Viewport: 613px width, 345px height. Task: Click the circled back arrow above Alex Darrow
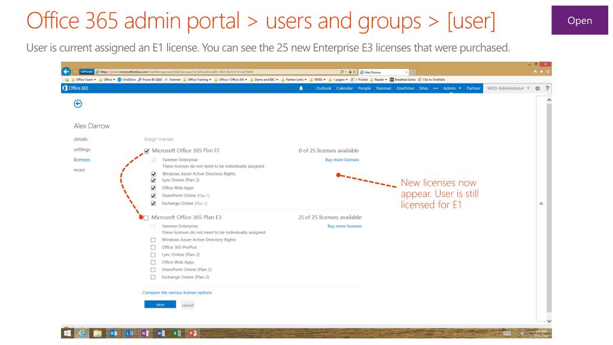tap(78, 104)
